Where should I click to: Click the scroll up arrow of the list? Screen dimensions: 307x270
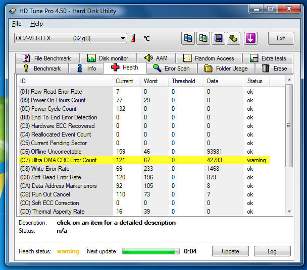pos(289,80)
